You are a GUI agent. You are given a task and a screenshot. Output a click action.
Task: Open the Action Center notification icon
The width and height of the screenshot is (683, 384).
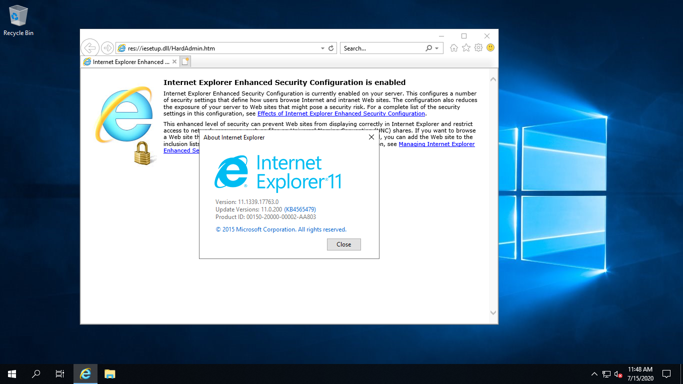(x=666, y=373)
